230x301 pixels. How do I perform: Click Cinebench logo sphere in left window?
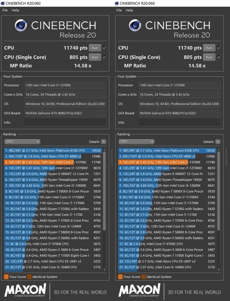(x=21, y=25)
